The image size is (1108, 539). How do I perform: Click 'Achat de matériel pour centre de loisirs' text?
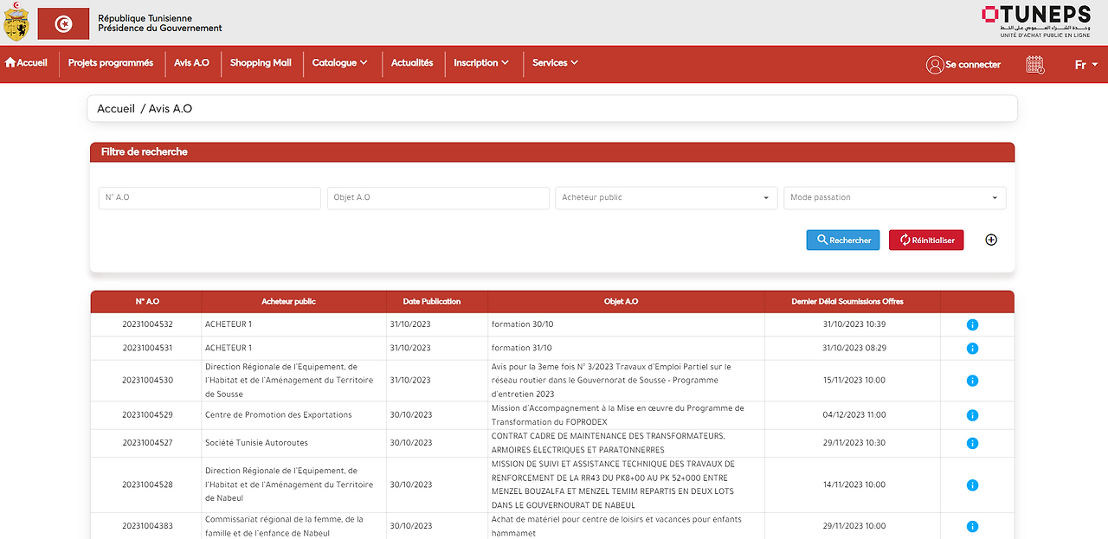point(616,526)
